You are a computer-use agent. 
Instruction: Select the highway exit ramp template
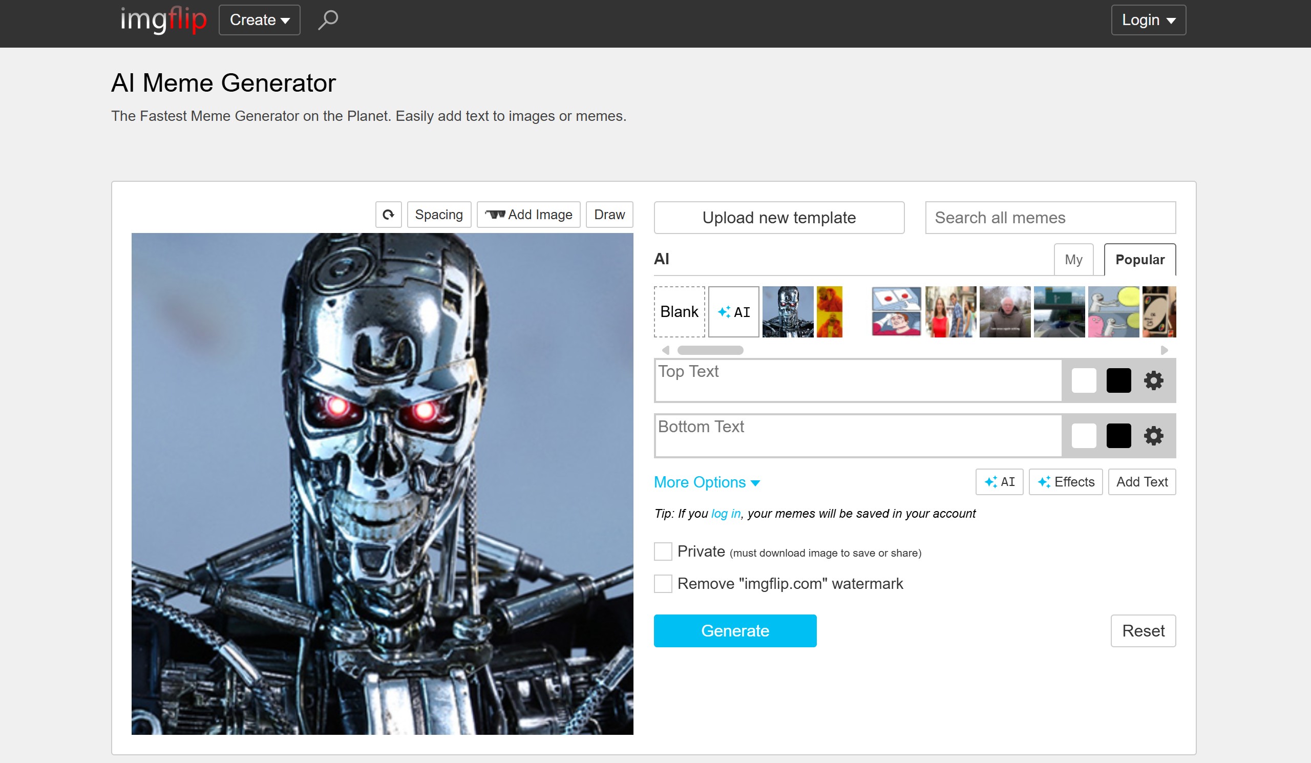[1059, 311]
